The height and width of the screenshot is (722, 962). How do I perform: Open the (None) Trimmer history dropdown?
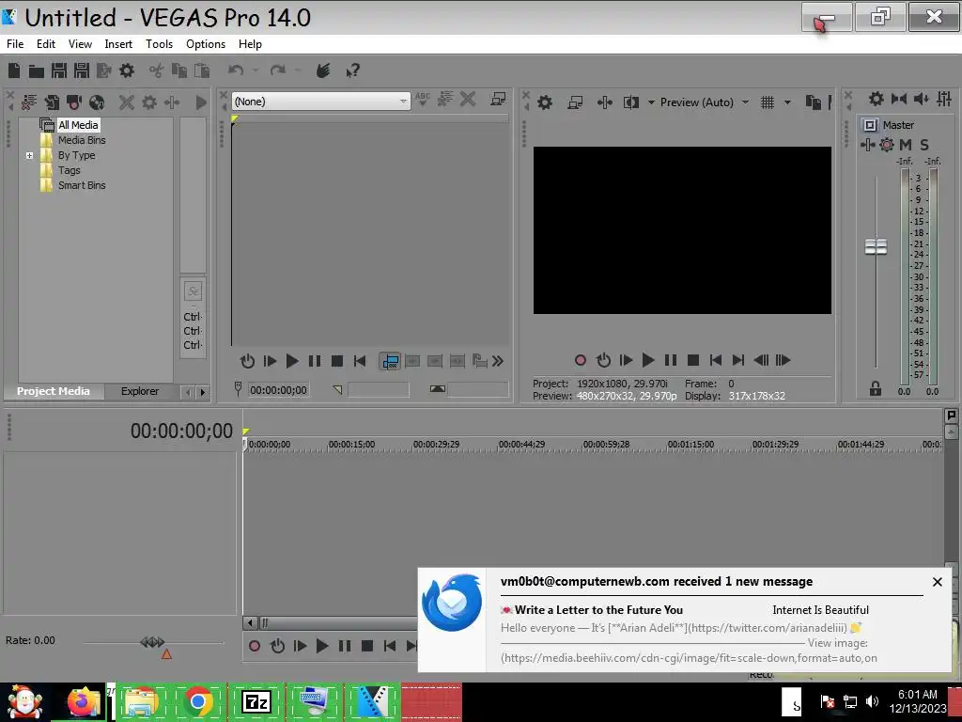point(403,102)
